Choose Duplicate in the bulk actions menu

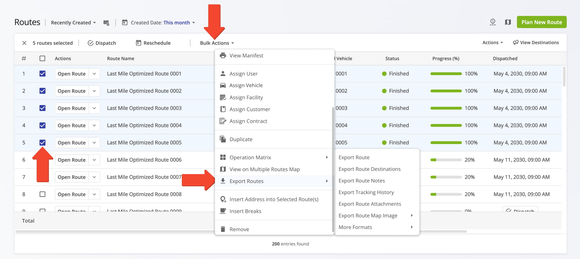click(241, 139)
